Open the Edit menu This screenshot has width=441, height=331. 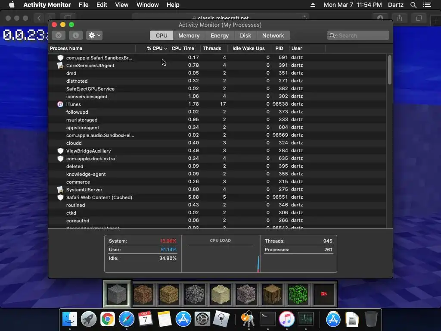point(102,5)
